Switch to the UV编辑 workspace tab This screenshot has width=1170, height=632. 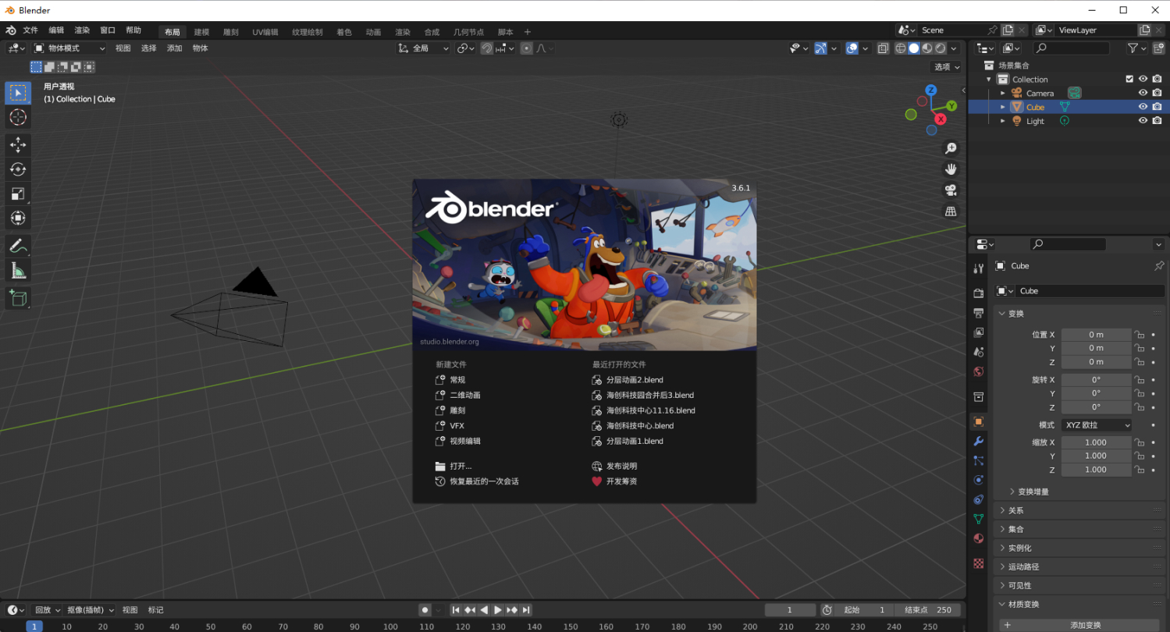pyautogui.click(x=265, y=32)
